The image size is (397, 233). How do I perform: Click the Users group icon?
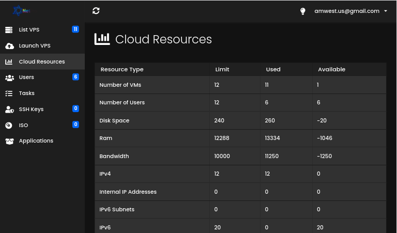coord(9,77)
